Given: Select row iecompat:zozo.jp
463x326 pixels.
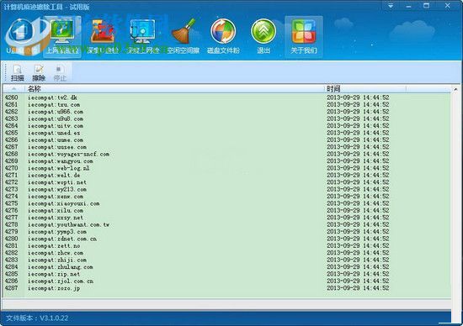Looking at the screenshot, I should [x=226, y=288].
